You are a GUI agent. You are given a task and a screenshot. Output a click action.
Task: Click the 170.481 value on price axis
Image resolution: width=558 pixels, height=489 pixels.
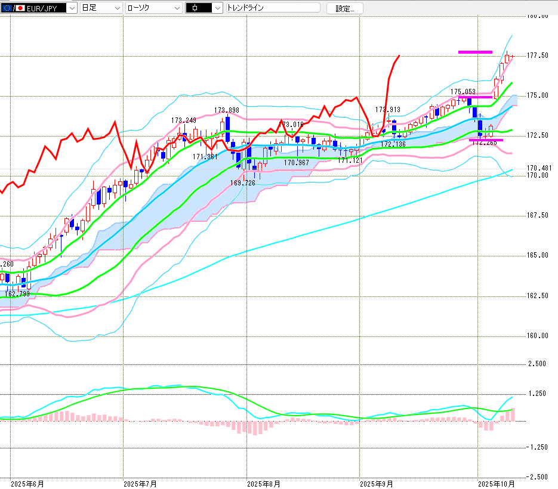(x=538, y=168)
